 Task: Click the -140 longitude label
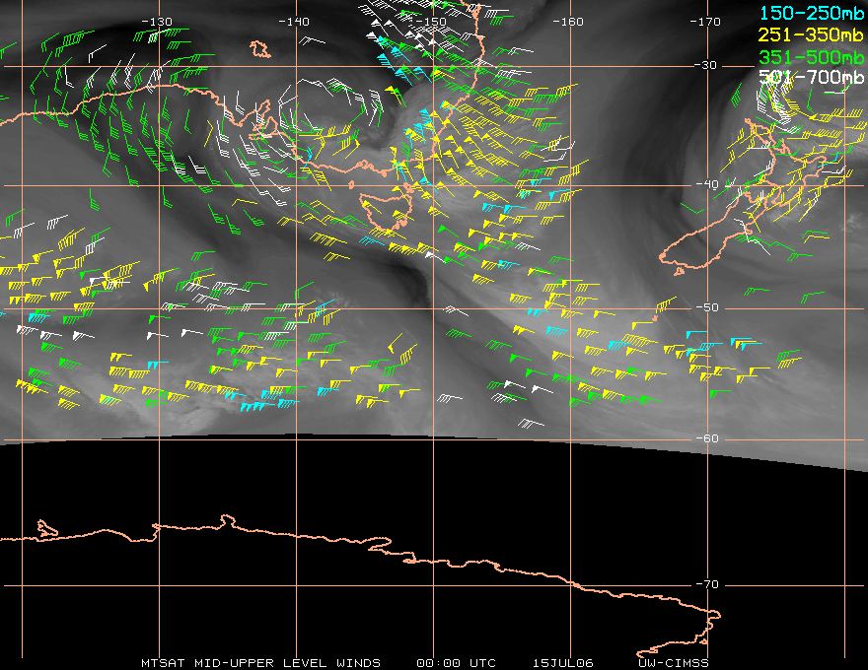coord(293,22)
